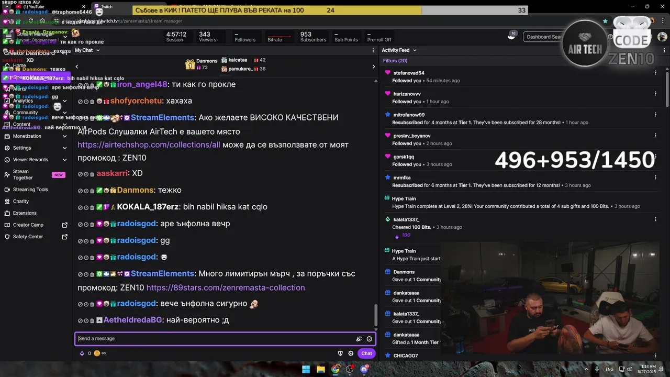Image resolution: width=670 pixels, height=377 pixels.
Task: Click the 953 Subscribers stat tile
Action: [x=313, y=37]
